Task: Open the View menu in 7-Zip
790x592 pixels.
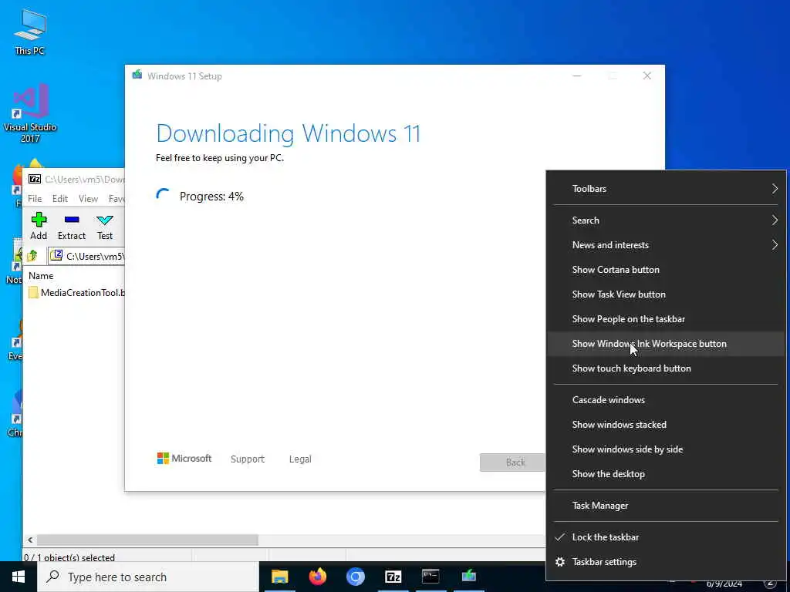Action: 88,199
